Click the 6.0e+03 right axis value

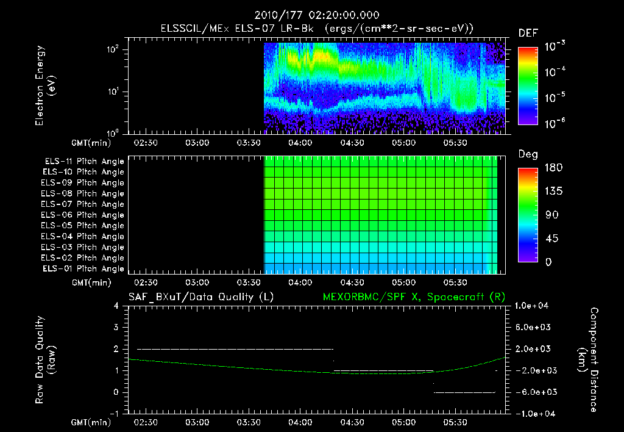(533, 328)
